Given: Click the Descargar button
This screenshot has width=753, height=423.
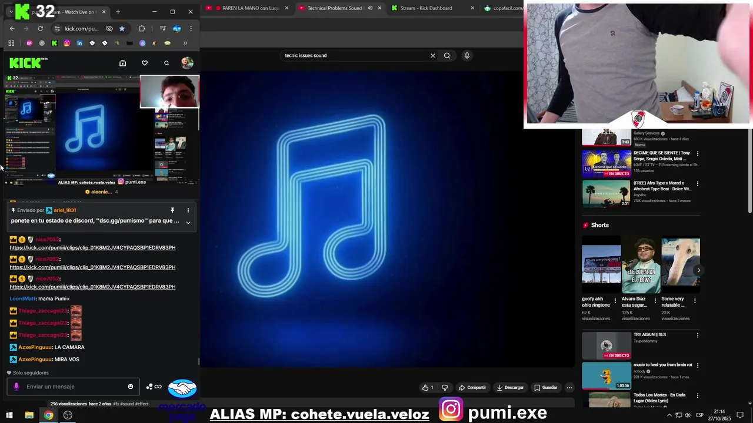Looking at the screenshot, I should point(510,388).
